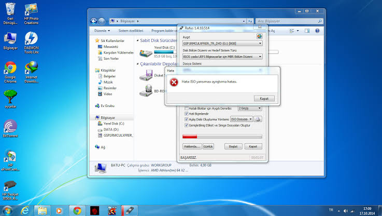Expand the Explorer address bar history dropdown
This screenshot has width=382, height=216.
point(244,21)
